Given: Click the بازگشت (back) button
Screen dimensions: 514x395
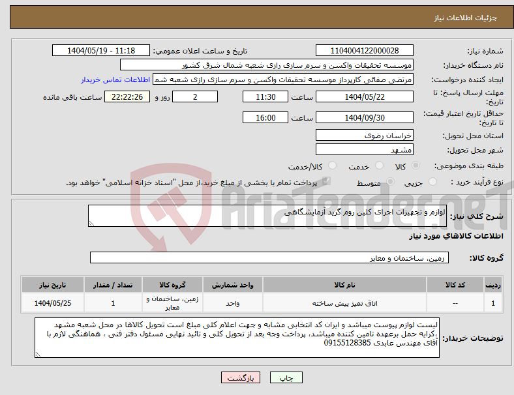Looking at the screenshot, I should 241,377.
